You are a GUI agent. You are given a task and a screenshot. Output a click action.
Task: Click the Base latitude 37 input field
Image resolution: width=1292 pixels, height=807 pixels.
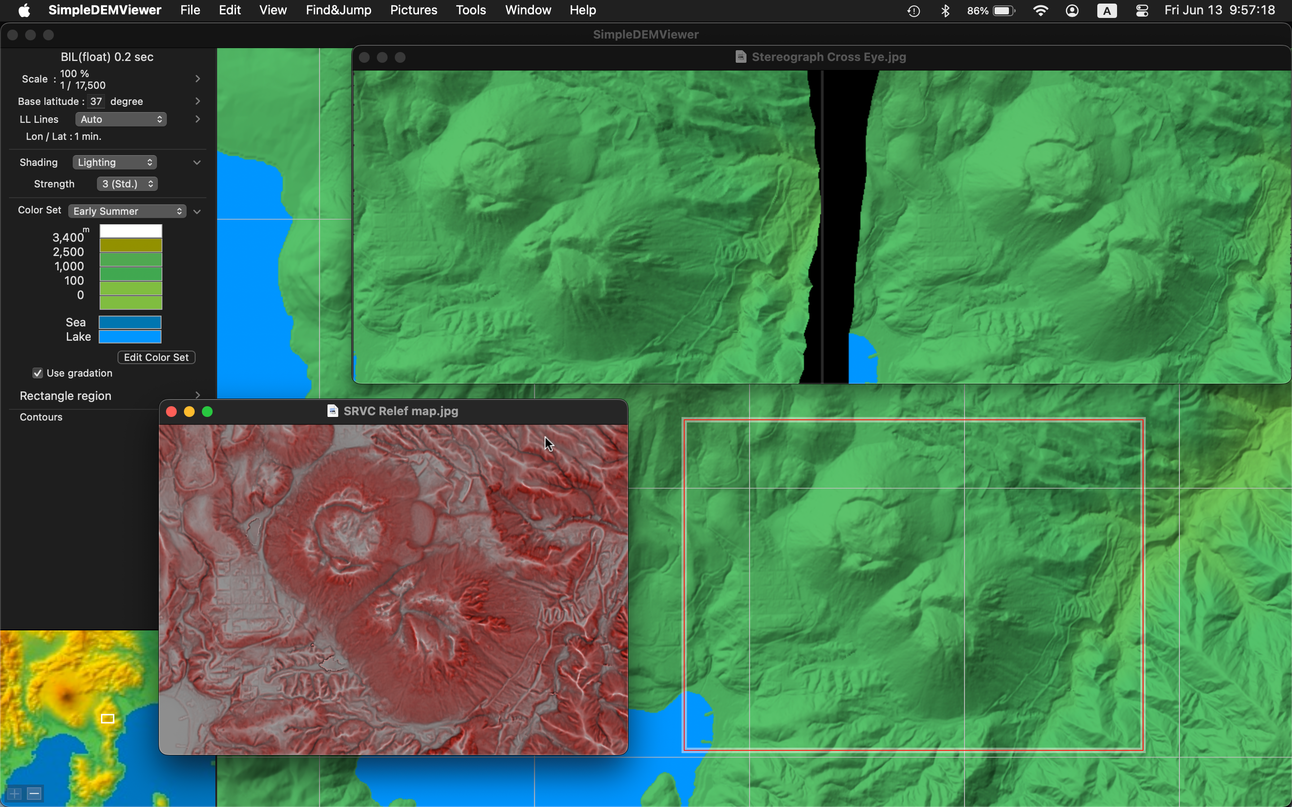[96, 101]
